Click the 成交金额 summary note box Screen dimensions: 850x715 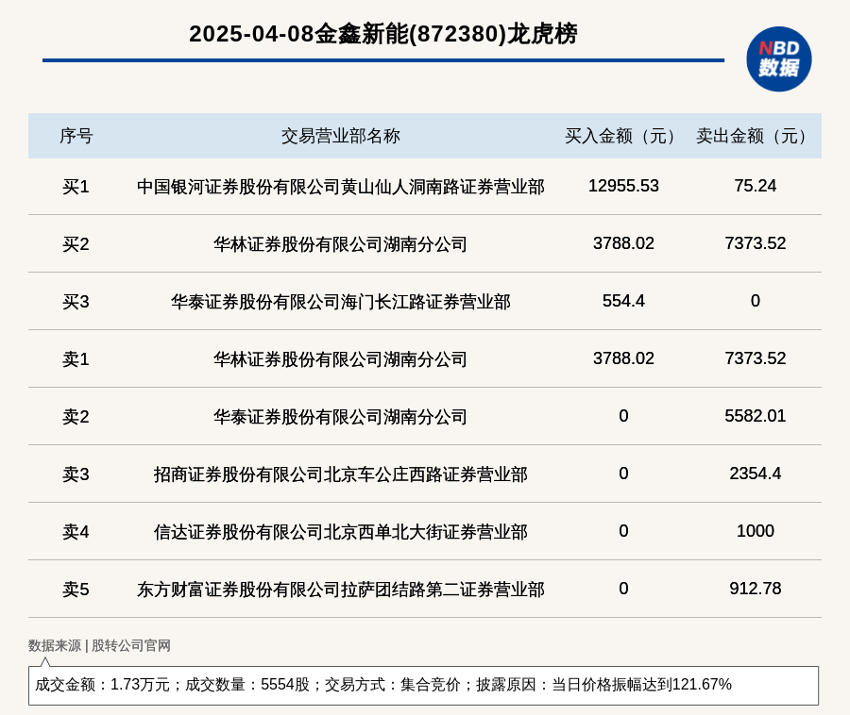tap(423, 685)
